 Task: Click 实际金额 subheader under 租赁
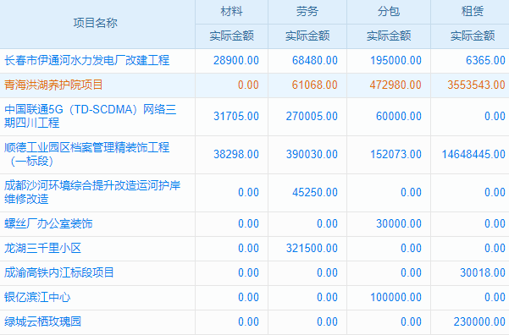[473, 36]
